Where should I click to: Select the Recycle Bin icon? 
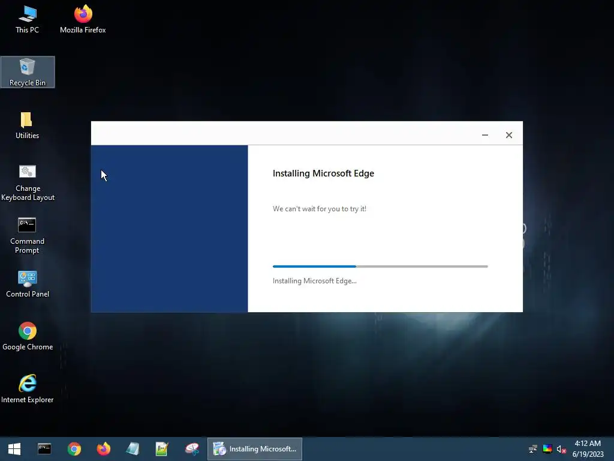tap(28, 72)
